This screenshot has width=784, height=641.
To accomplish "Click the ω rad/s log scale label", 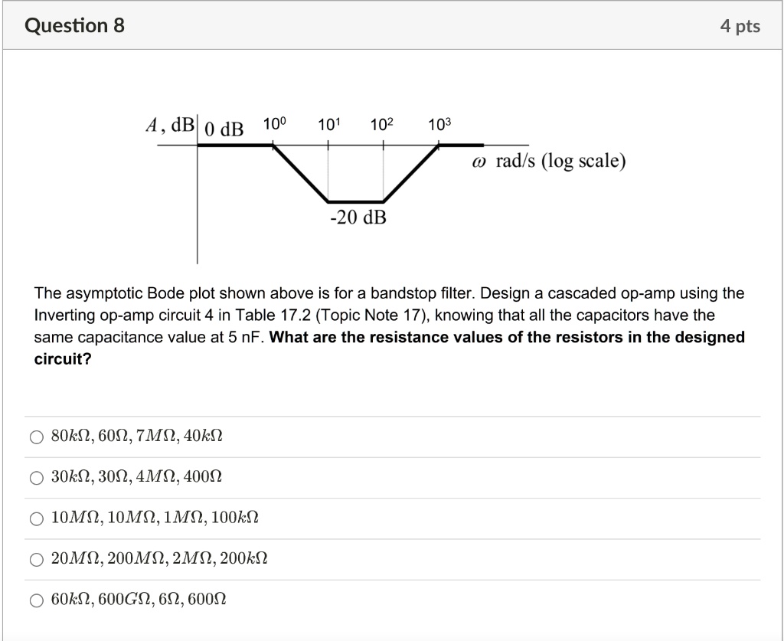I will click(548, 160).
